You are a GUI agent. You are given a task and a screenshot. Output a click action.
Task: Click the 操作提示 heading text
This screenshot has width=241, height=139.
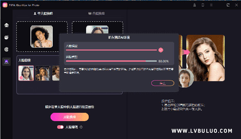(x=168, y=101)
